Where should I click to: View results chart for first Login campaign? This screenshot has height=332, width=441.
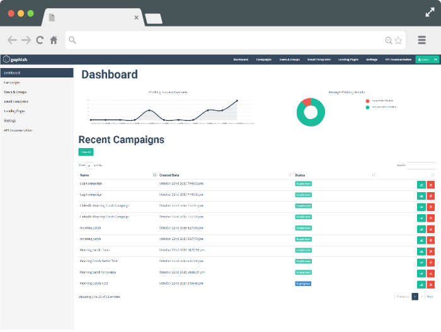tap(421, 185)
